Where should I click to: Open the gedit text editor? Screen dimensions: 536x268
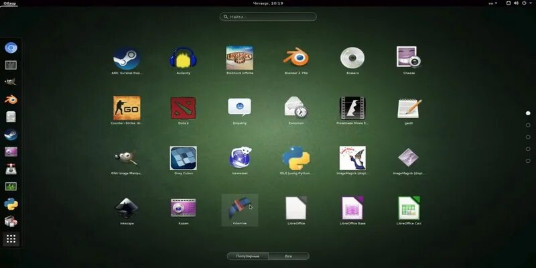[409, 108]
